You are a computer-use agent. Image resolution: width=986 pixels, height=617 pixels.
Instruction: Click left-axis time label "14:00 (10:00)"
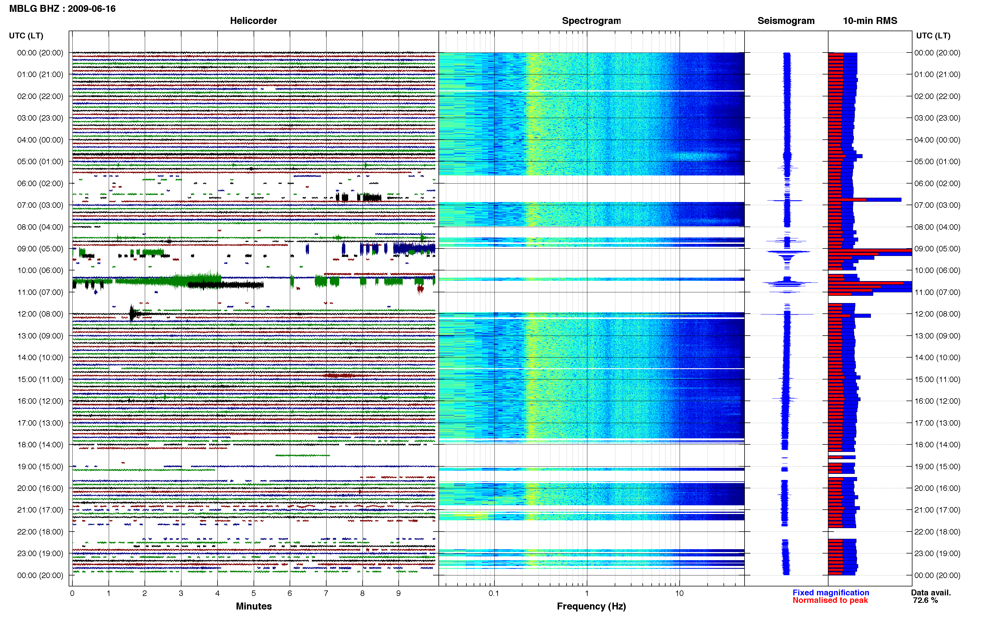pyautogui.click(x=40, y=358)
